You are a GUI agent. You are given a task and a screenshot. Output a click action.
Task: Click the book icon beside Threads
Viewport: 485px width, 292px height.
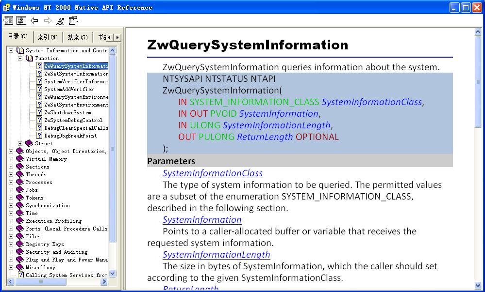20,174
